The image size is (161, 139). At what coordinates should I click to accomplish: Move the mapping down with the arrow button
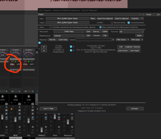(x=44, y=51)
